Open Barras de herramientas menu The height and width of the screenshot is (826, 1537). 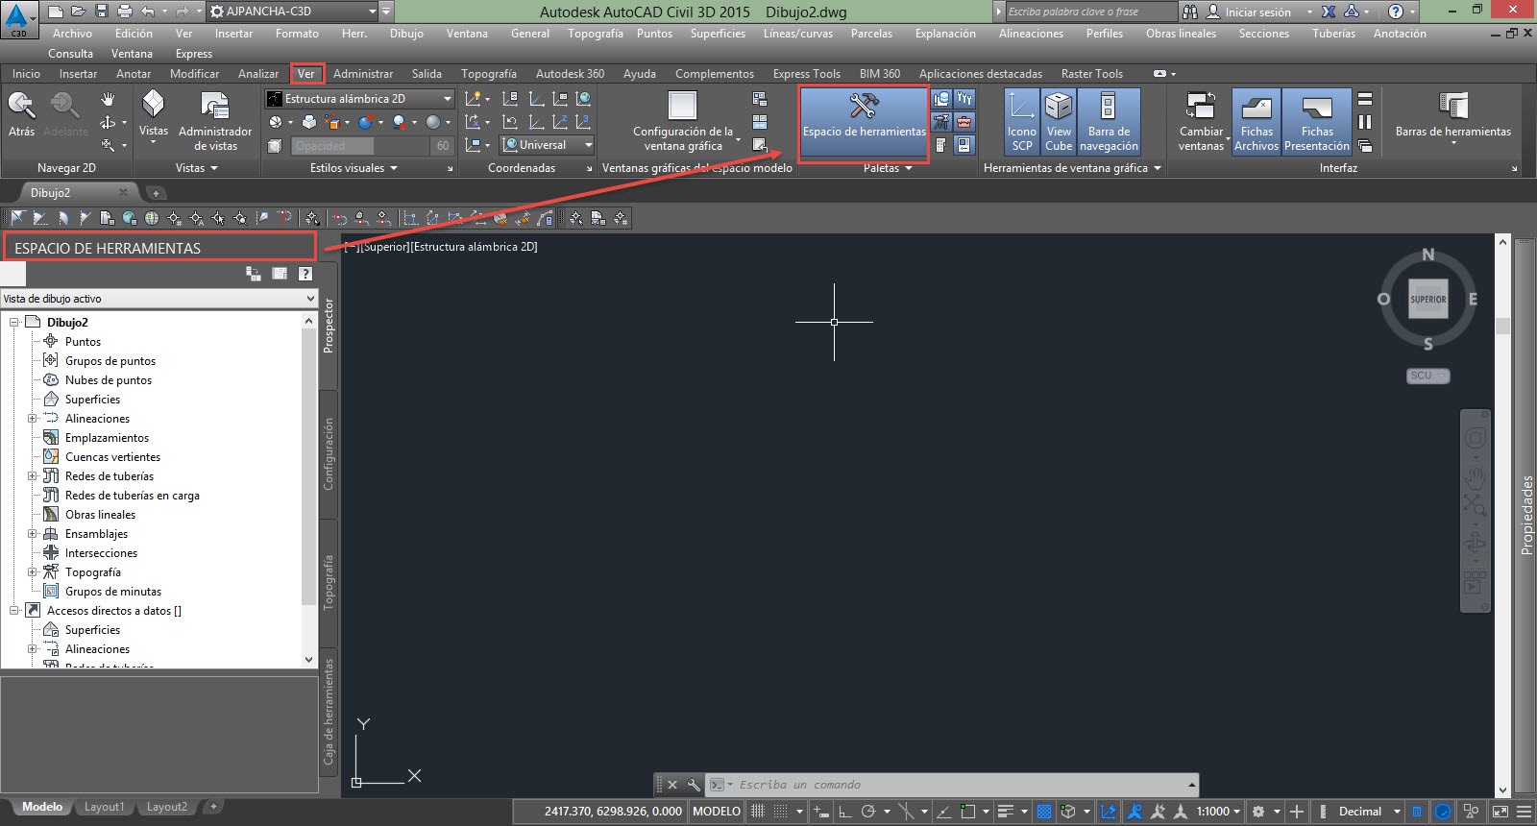coord(1452,119)
